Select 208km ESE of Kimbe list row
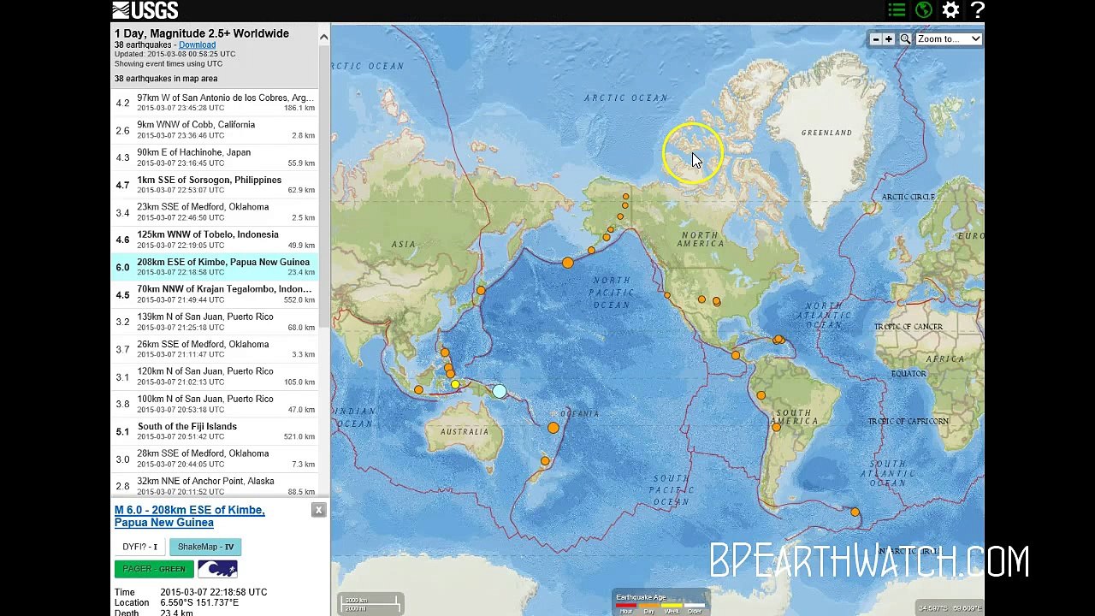Image resolution: width=1095 pixels, height=616 pixels. [x=215, y=267]
